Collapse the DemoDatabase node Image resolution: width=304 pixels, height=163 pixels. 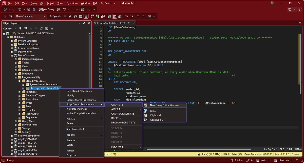click(x=12, y=55)
